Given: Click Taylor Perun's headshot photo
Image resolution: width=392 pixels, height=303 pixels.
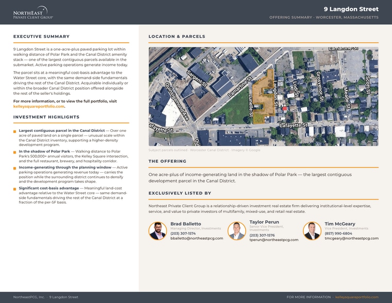Looking at the screenshot, I should tap(237, 231).
